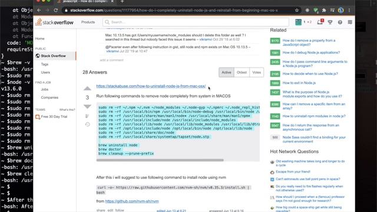Open hot question about astronauts and ball point pens

(307, 179)
